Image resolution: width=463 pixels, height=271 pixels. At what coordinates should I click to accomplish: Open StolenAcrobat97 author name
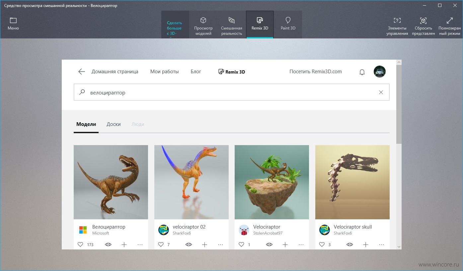click(x=268, y=233)
